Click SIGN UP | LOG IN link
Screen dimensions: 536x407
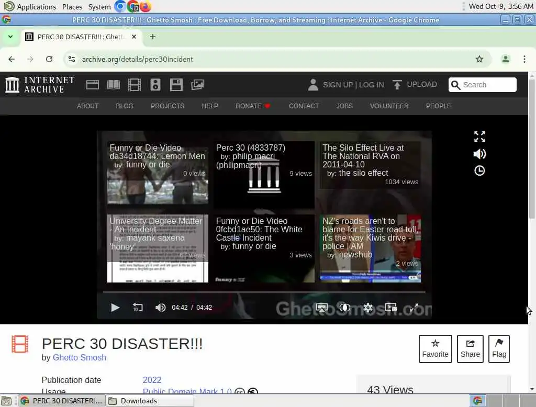click(353, 85)
